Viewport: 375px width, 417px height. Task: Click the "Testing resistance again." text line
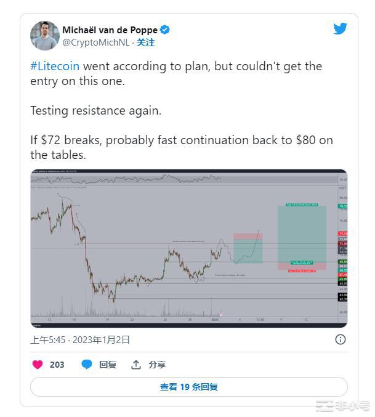coord(95,111)
